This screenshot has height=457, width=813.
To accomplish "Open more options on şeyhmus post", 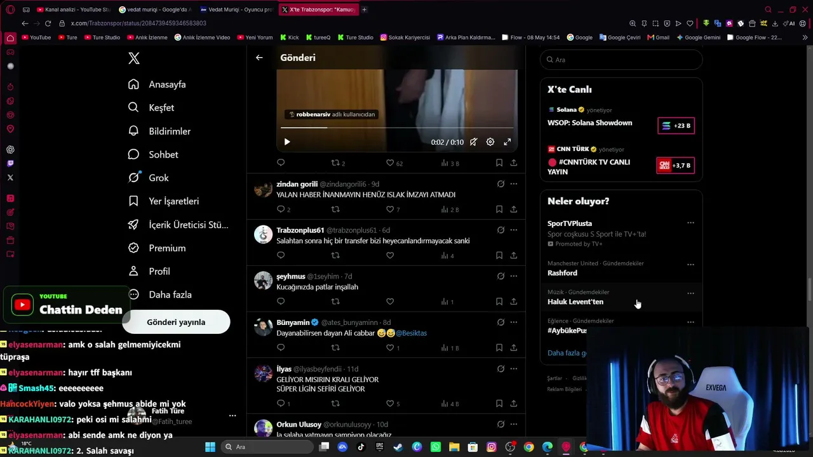I will (x=514, y=276).
